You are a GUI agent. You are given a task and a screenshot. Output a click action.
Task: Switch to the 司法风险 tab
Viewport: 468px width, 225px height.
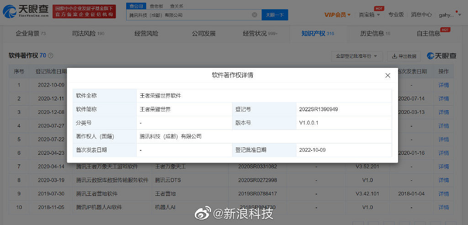(x=88, y=34)
